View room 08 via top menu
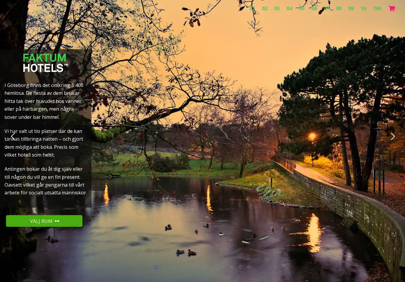 coord(339,8)
